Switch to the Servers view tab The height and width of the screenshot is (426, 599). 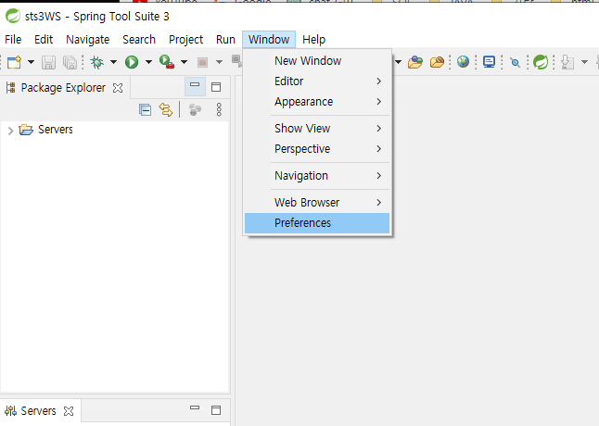[x=38, y=411]
